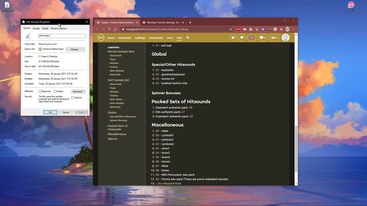Jump to Soft Sample Set in contents
Viewport: 367px width, 206px height.
tap(118, 80)
